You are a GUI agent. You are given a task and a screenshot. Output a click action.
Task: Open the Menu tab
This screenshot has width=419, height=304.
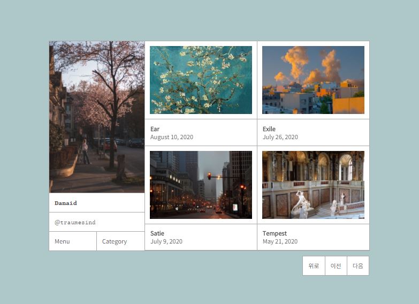tap(73, 241)
